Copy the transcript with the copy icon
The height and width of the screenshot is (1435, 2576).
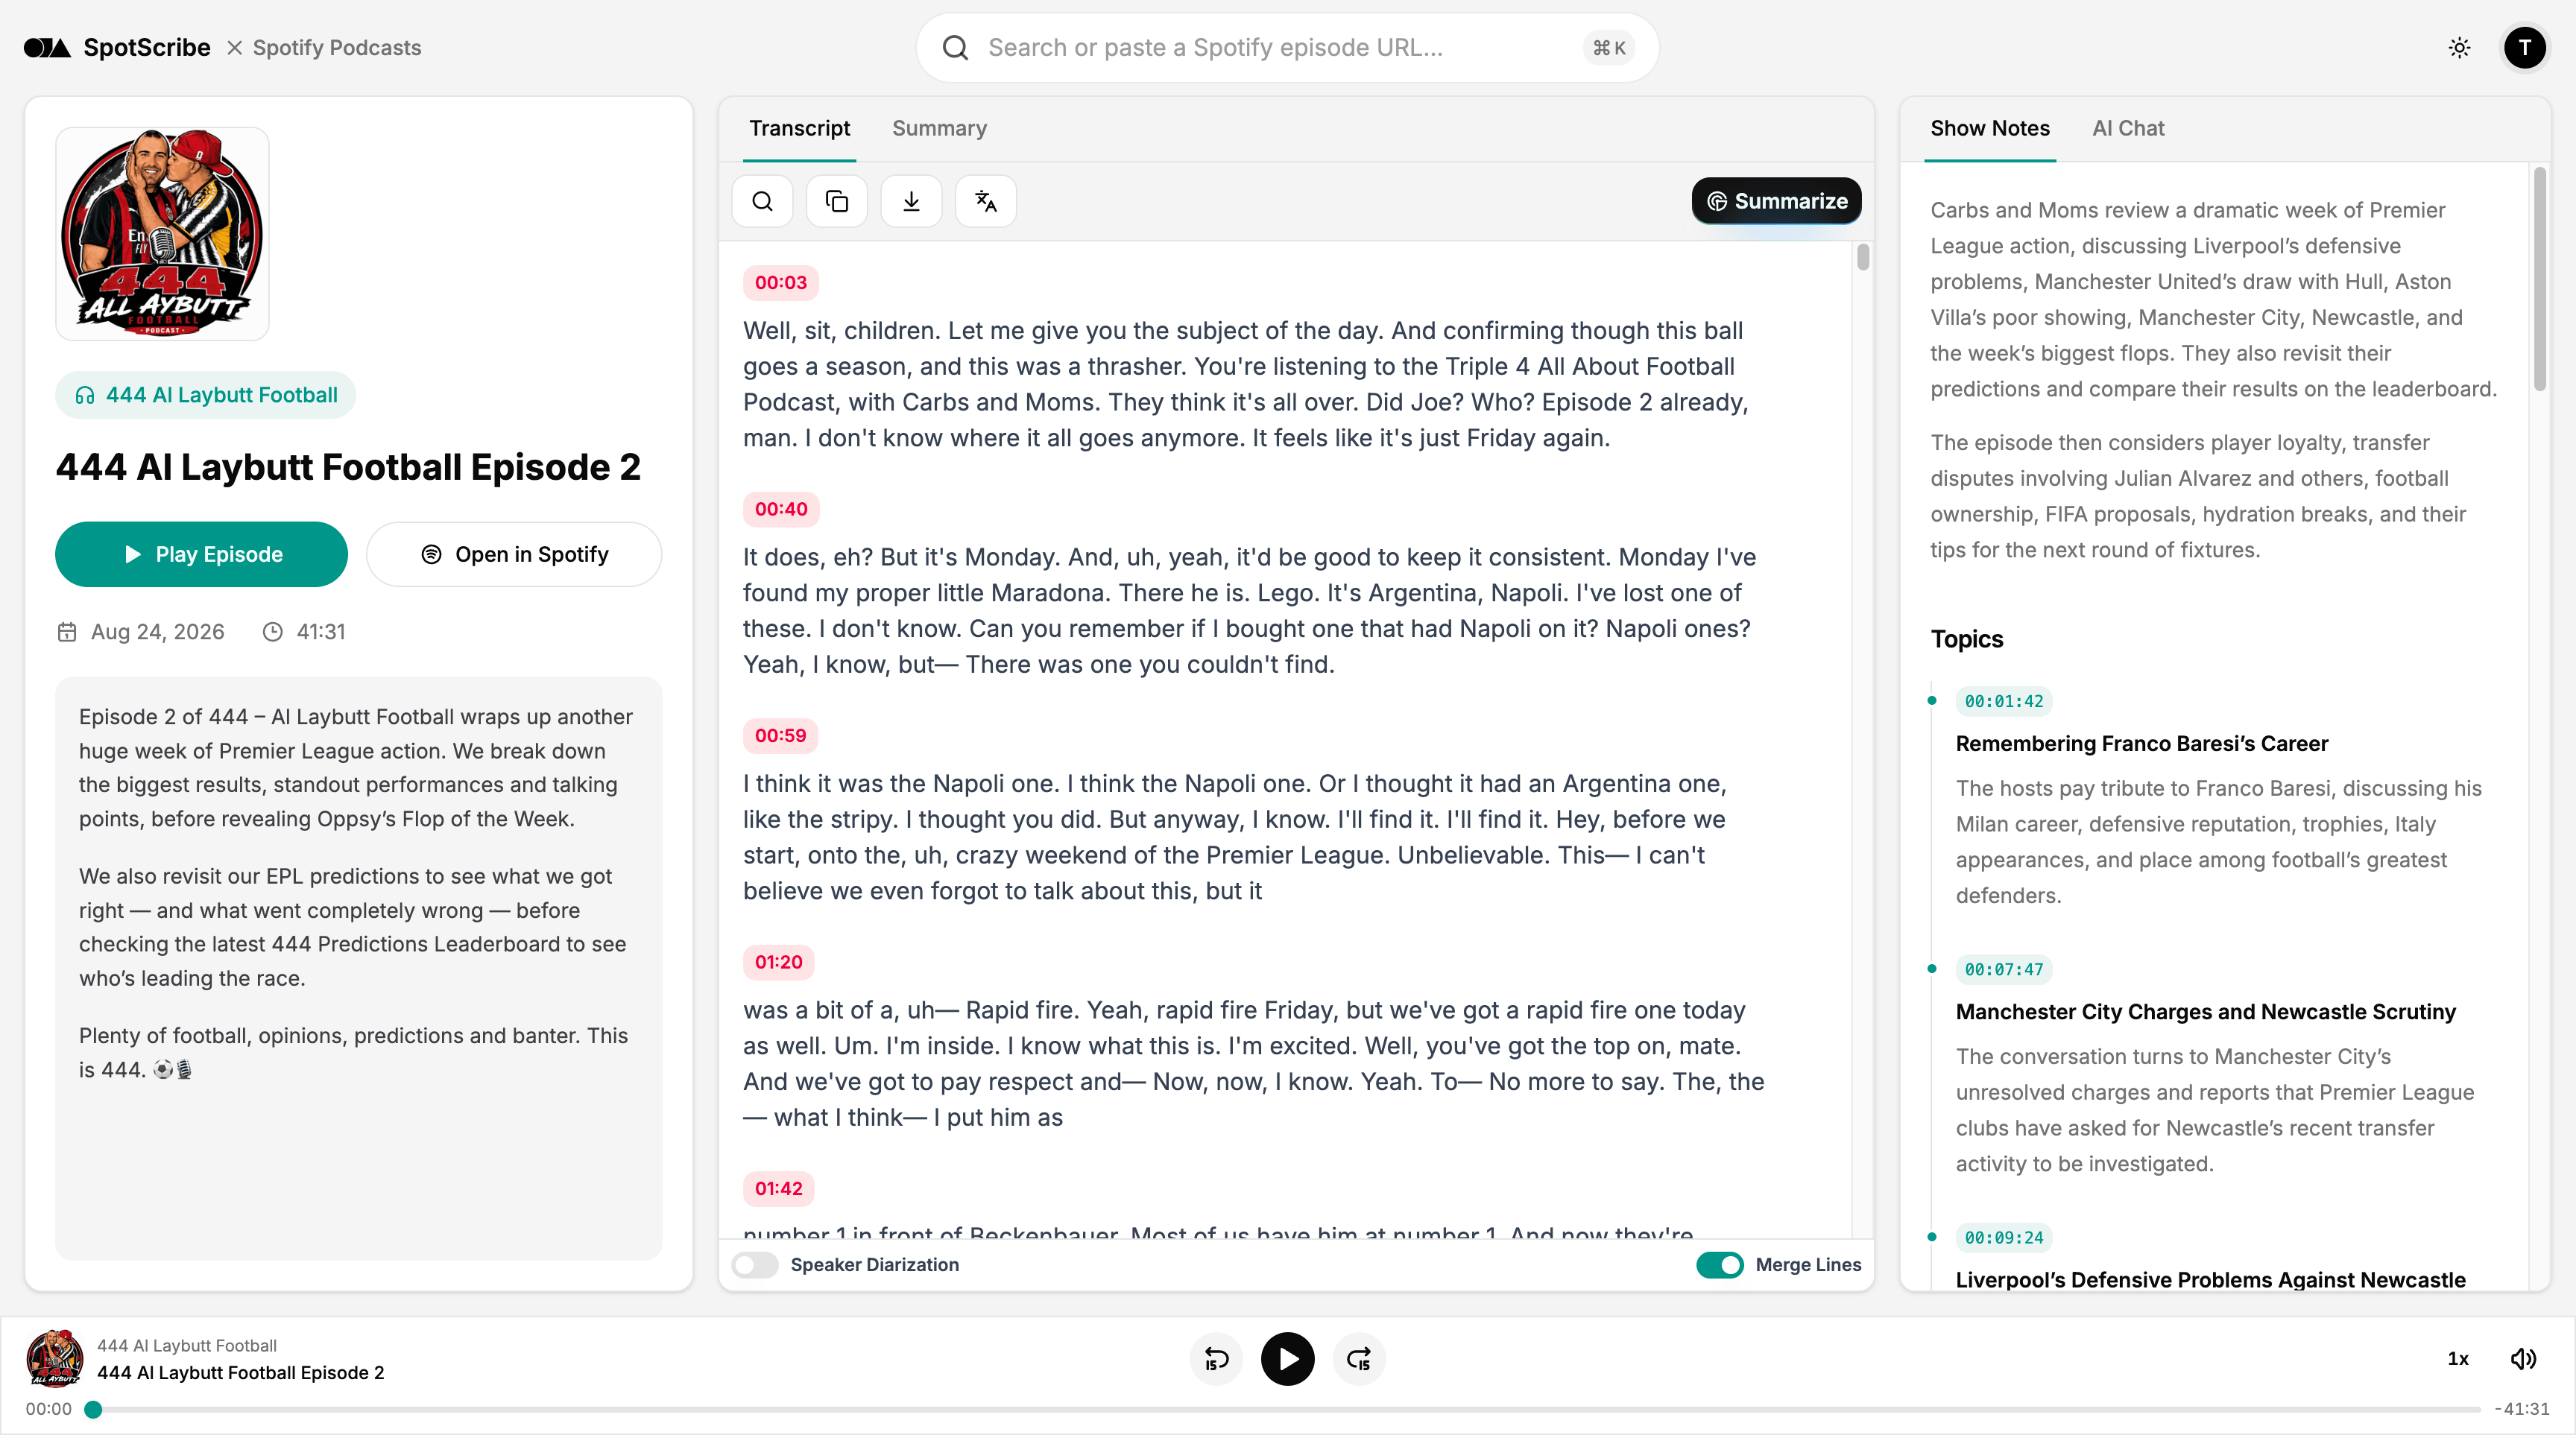pyautogui.click(x=836, y=202)
